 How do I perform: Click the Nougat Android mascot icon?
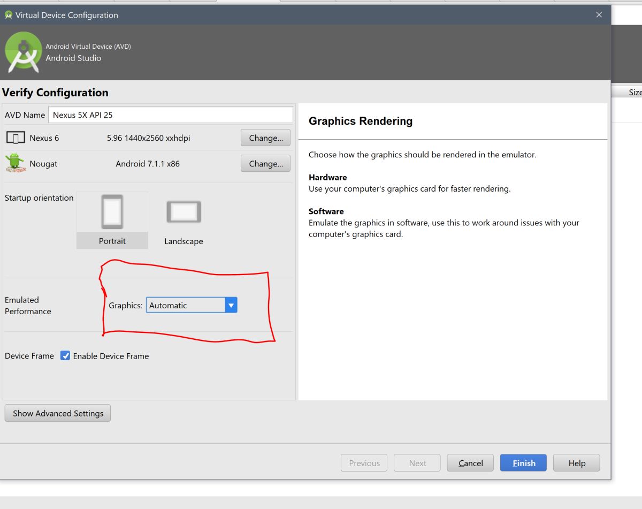click(15, 163)
